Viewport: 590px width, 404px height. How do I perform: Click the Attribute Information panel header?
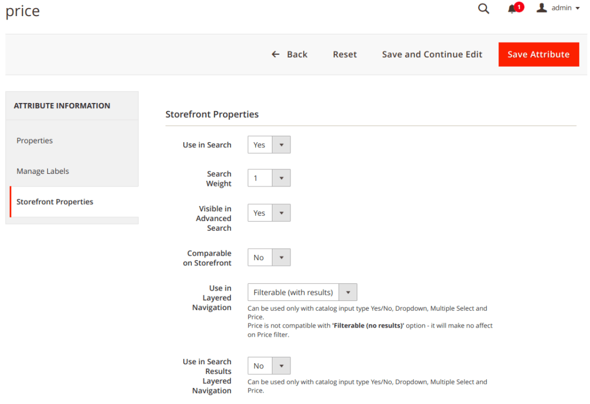point(61,106)
